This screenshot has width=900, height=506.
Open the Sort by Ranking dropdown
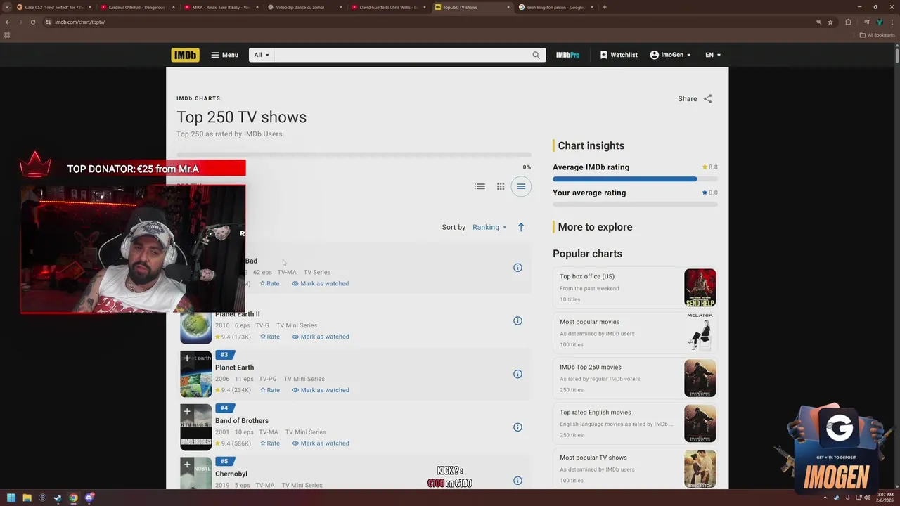pyautogui.click(x=489, y=227)
